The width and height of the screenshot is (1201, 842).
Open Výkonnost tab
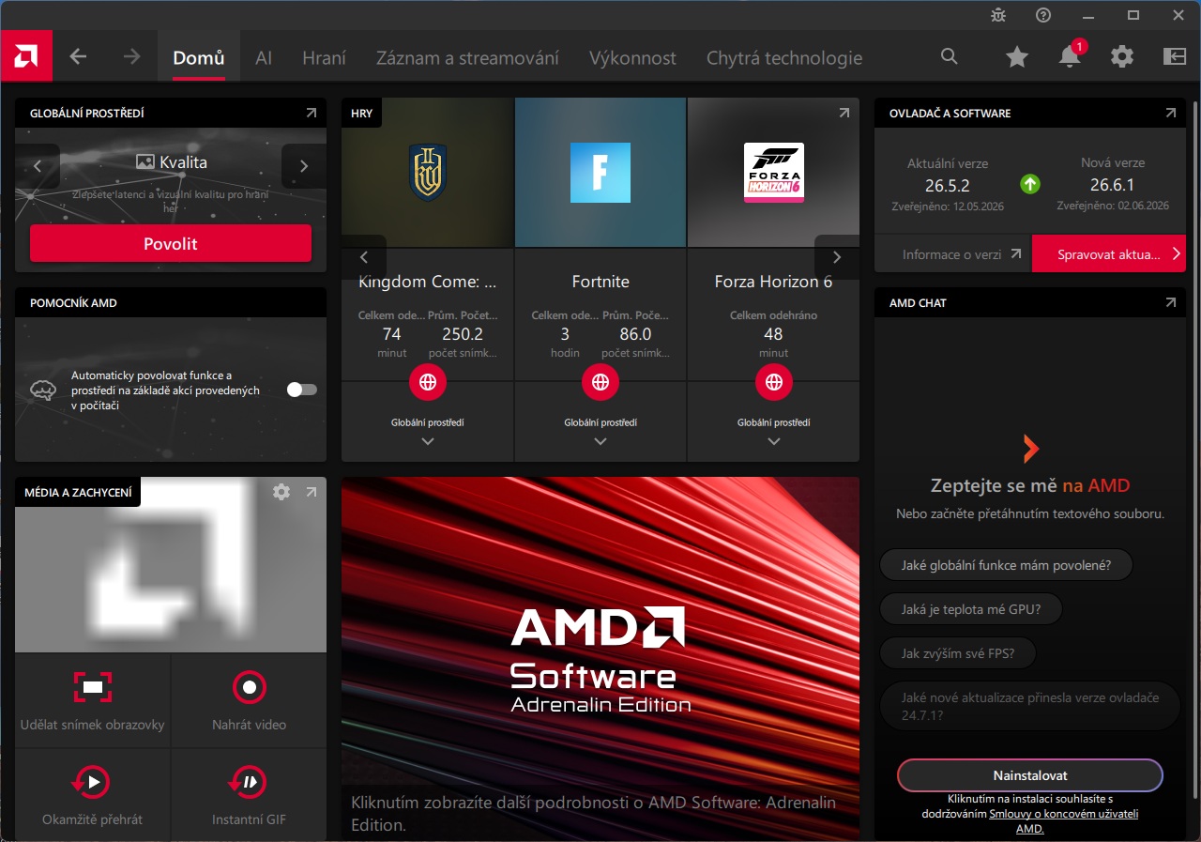[x=632, y=57]
